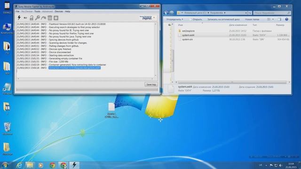The image size is (301, 169).
Task: Click the BLU bootloader unlock icon in Flashtool
Action: (x=25, y=18)
